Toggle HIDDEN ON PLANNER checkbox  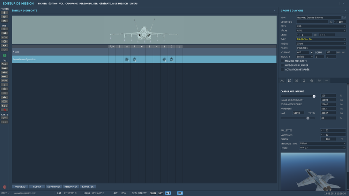pos(282,65)
